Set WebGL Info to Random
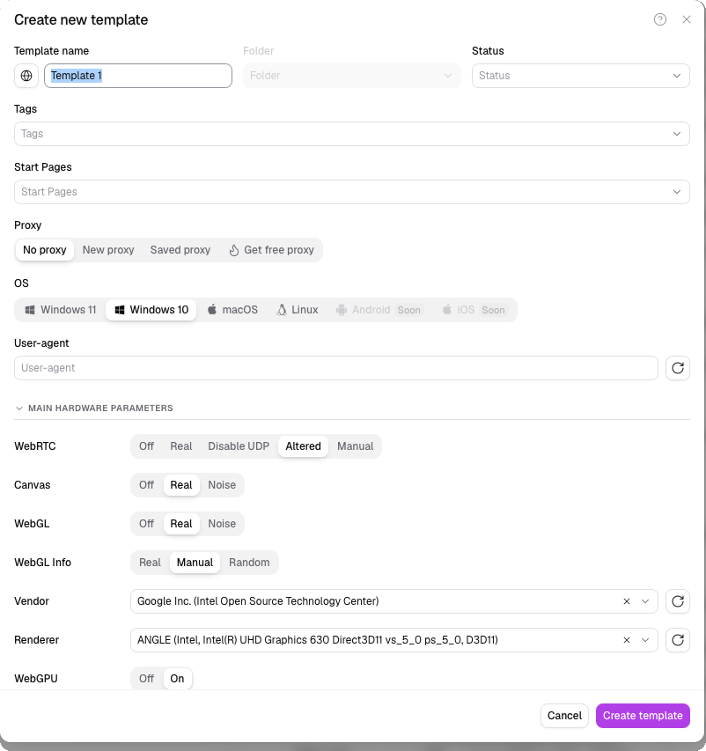The width and height of the screenshot is (706, 751). (249, 563)
